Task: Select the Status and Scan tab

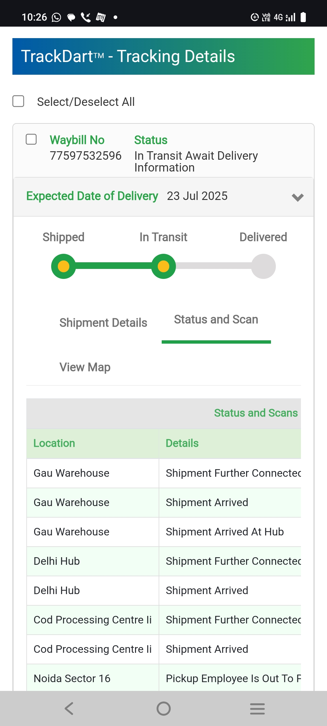Action: [x=216, y=320]
